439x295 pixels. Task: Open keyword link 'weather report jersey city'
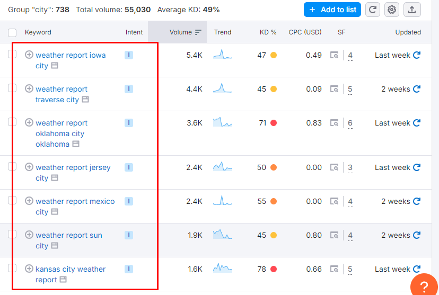click(x=73, y=173)
